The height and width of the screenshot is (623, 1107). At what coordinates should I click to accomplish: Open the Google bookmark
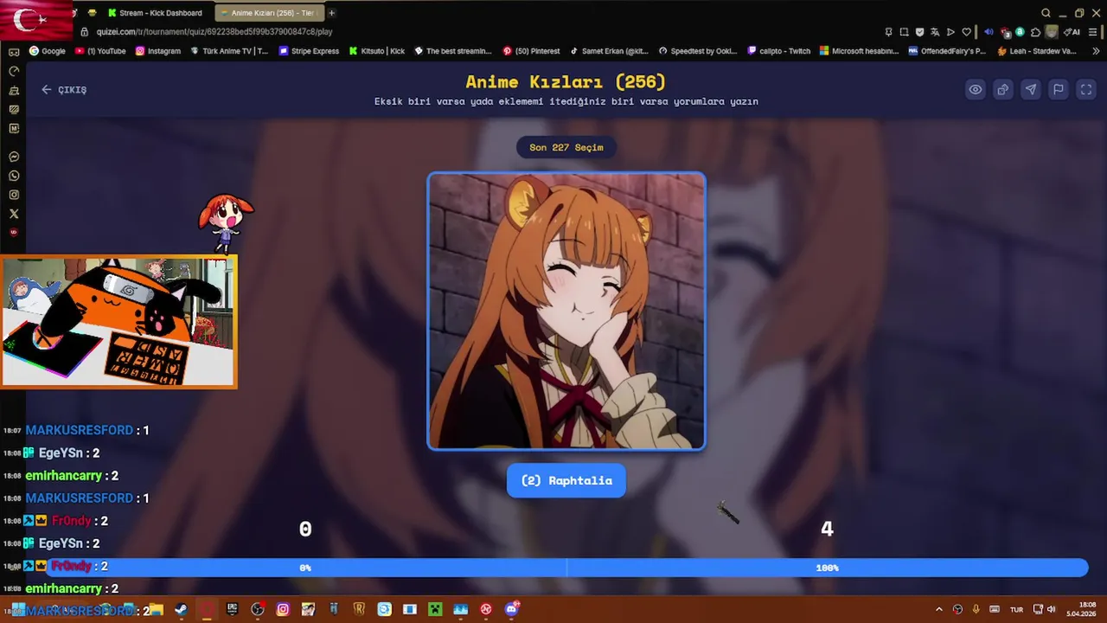coord(48,51)
